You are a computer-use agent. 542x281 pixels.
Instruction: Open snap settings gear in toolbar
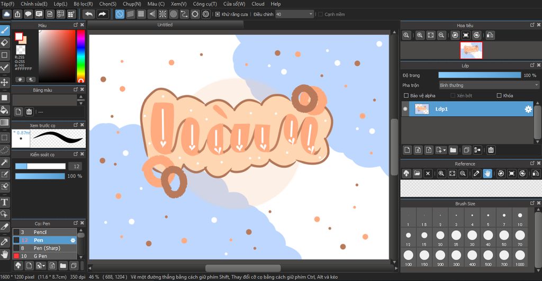pyautogui.click(x=206, y=14)
